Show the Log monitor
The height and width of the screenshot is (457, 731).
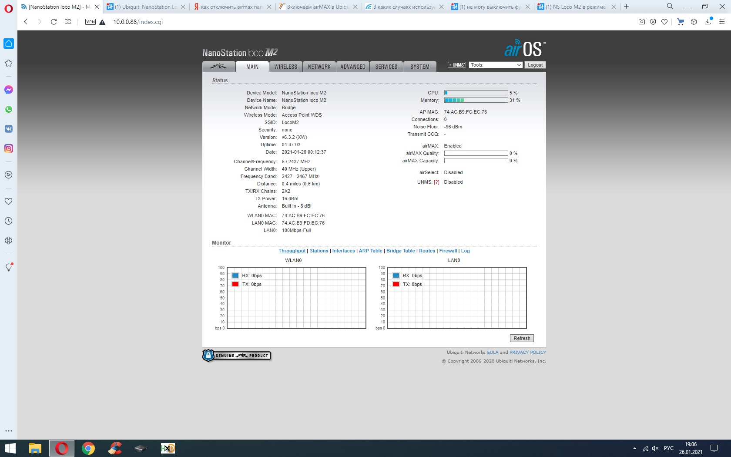[x=466, y=251]
